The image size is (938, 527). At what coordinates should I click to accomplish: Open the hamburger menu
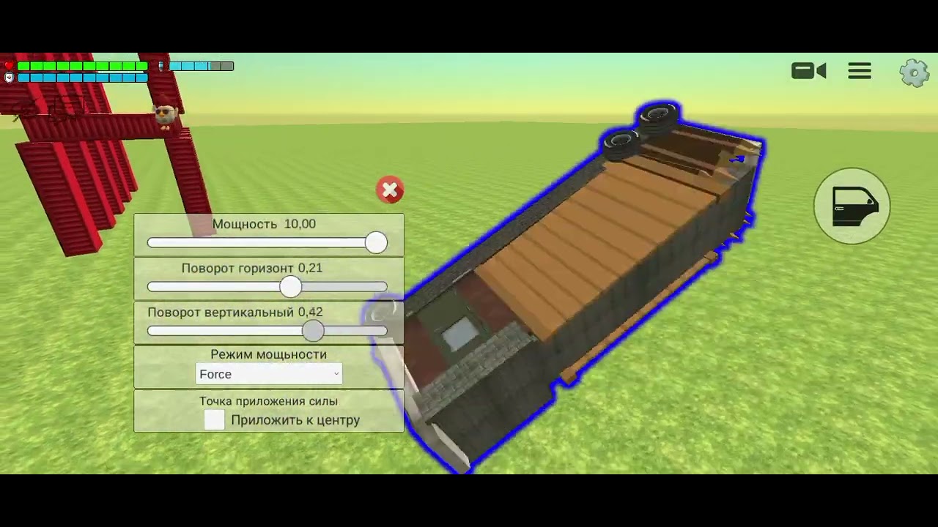point(860,71)
